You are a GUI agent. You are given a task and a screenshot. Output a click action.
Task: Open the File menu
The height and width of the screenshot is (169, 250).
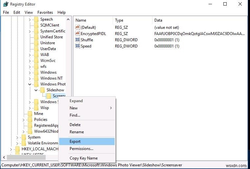point(6,12)
